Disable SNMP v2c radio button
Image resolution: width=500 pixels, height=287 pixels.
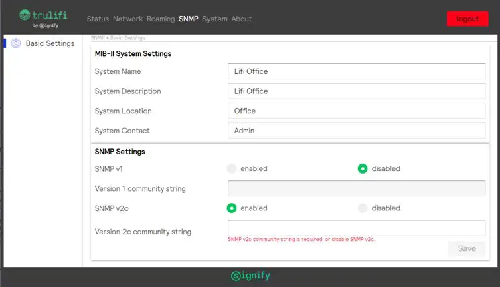tap(363, 208)
